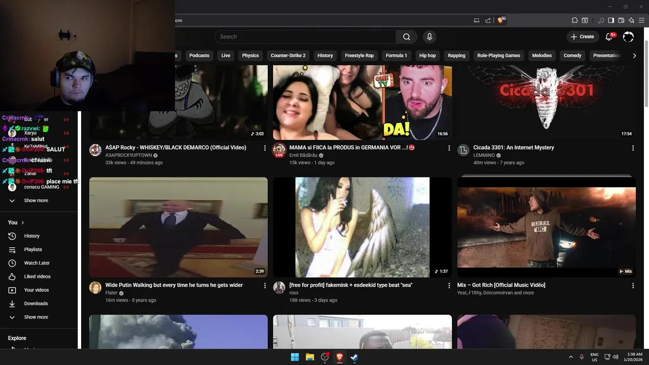Screen dimensions: 649x365
Task: Open the Cicada 3301: An Internet Mystery title
Action: (514, 148)
